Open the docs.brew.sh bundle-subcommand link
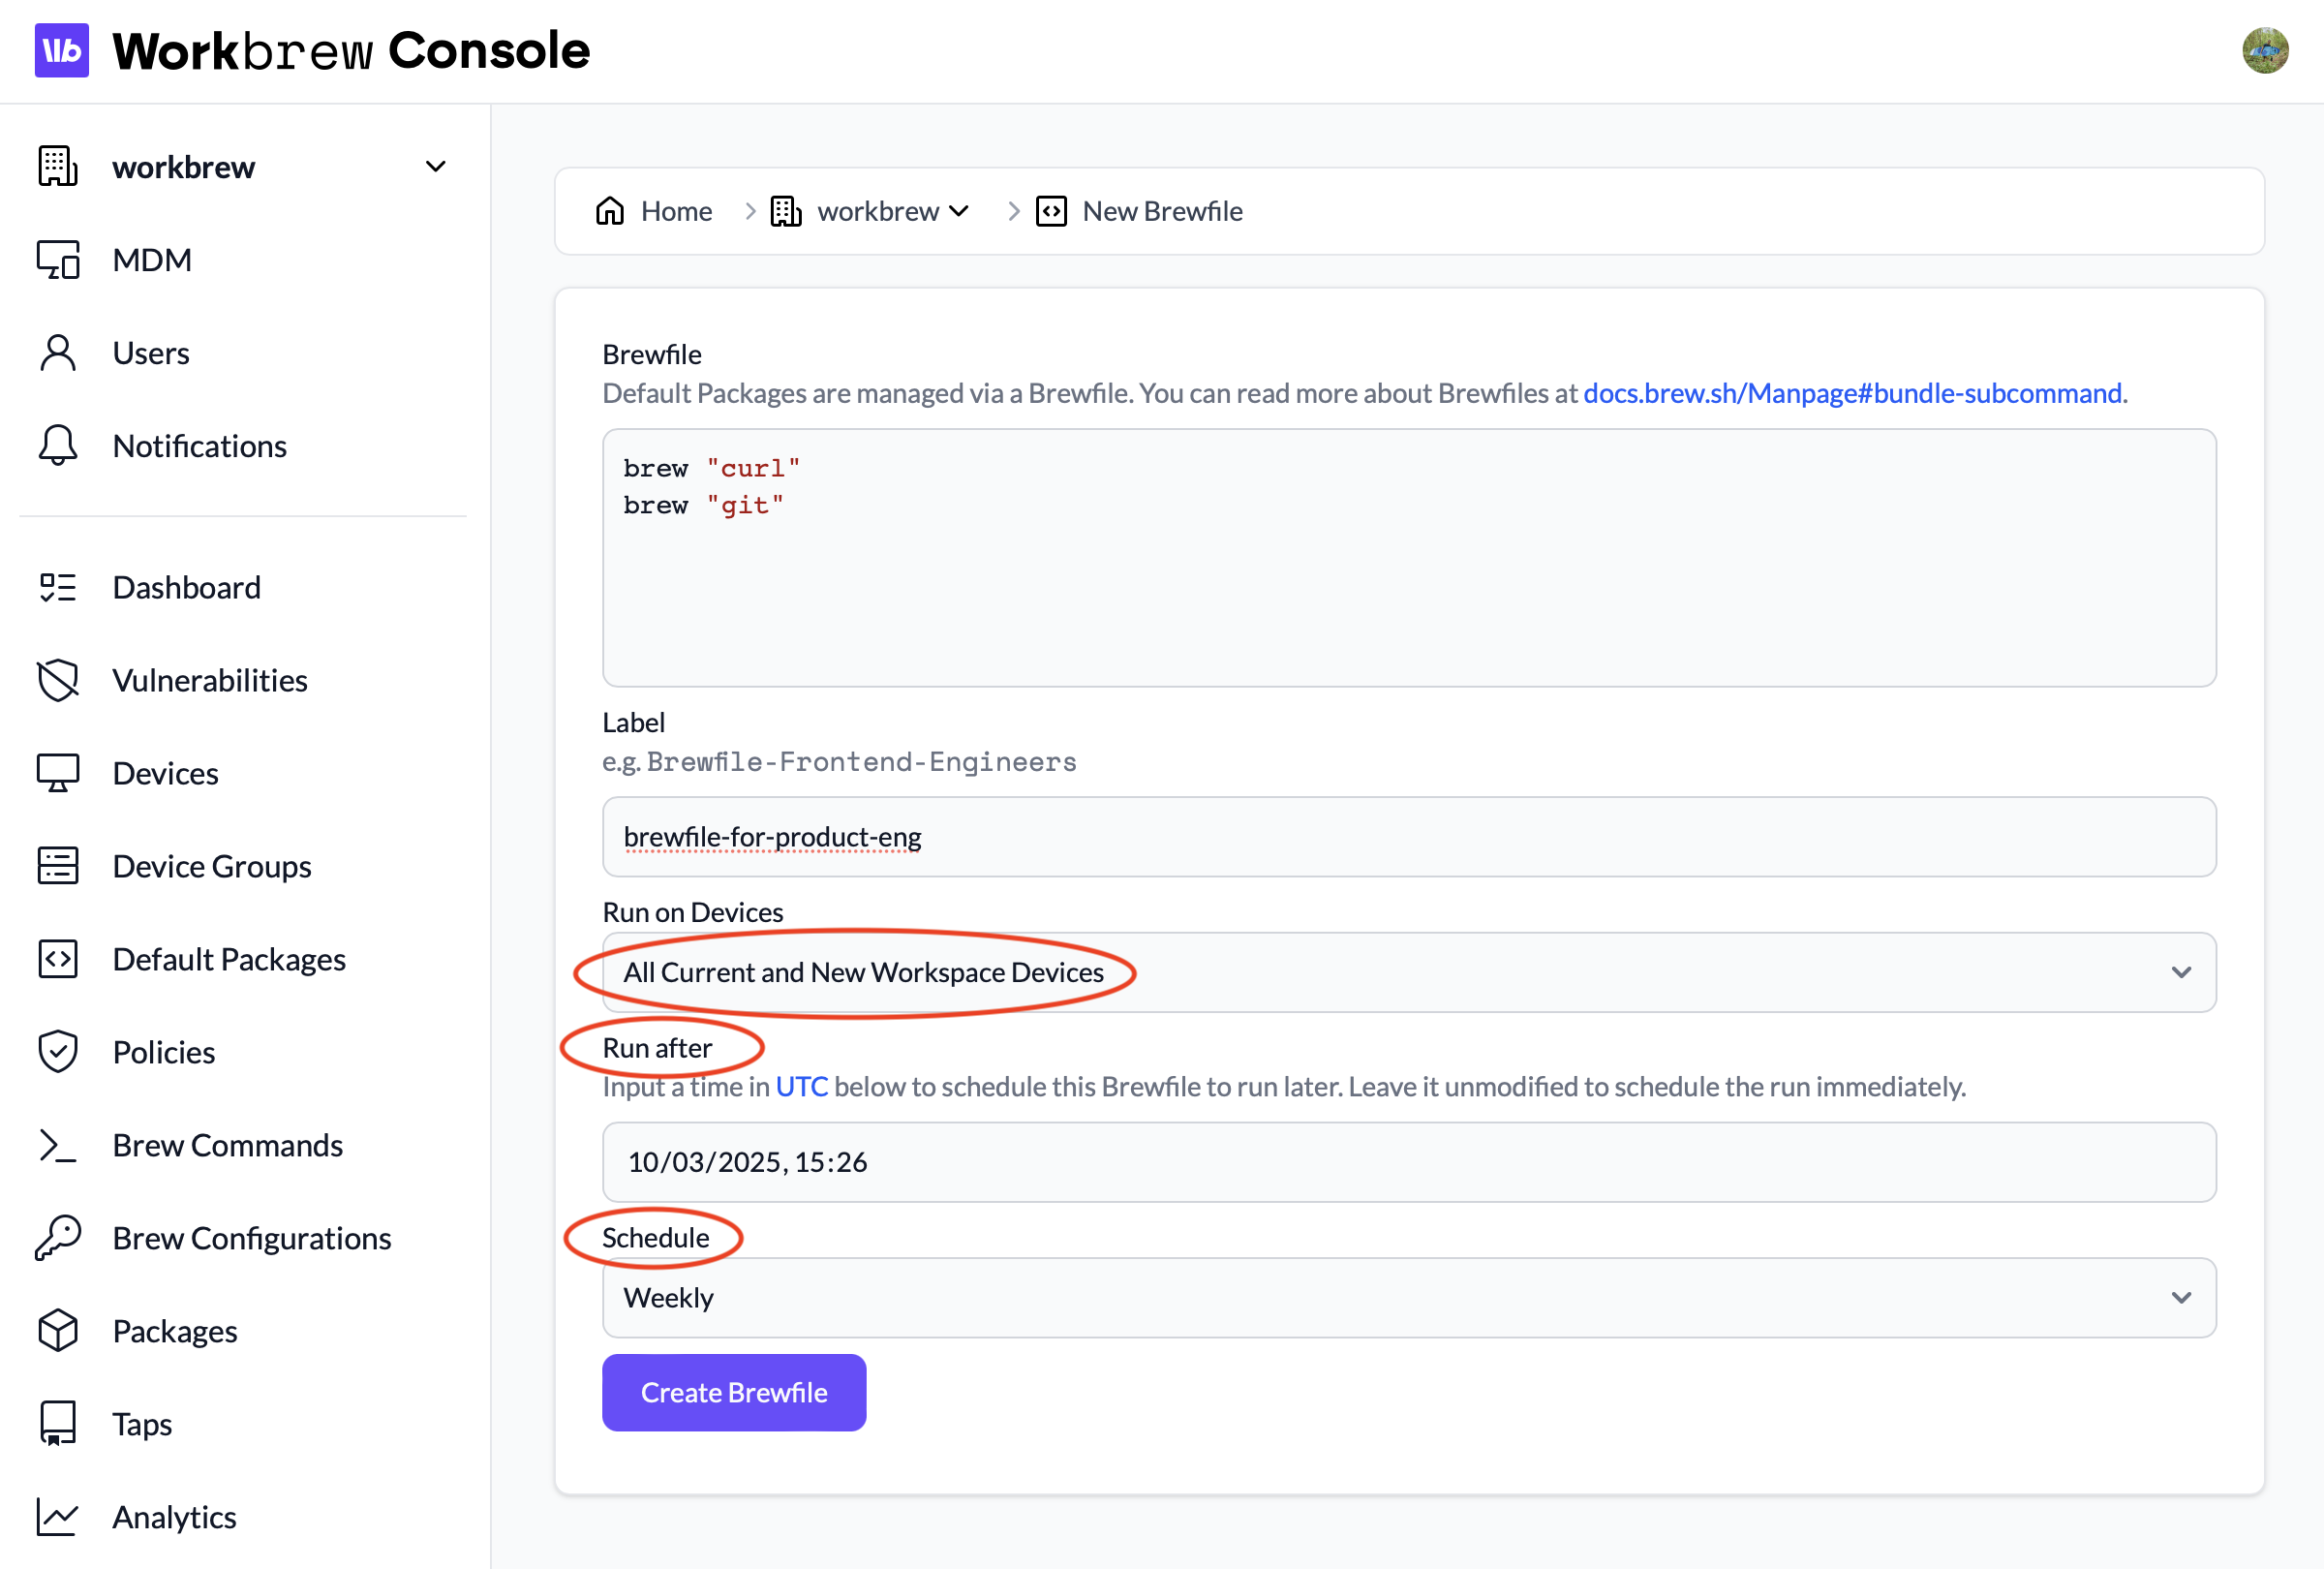2324x1569 pixels. [x=1853, y=393]
